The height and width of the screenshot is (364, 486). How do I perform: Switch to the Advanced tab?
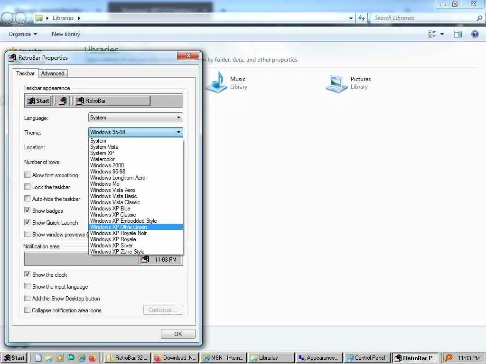point(53,73)
